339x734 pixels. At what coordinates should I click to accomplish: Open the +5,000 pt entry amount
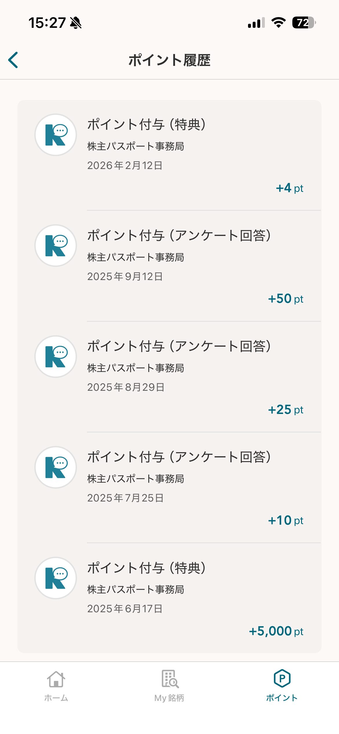click(276, 631)
